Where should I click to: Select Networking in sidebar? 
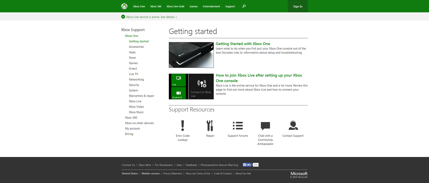coord(136,79)
